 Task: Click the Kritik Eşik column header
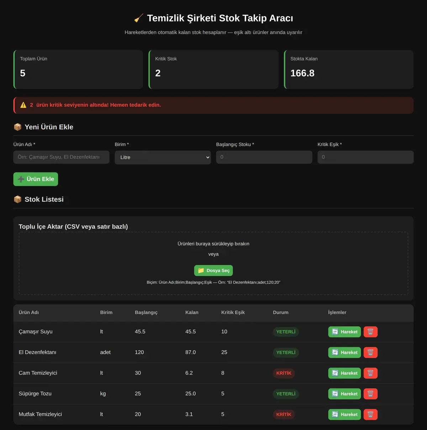pyautogui.click(x=233, y=312)
